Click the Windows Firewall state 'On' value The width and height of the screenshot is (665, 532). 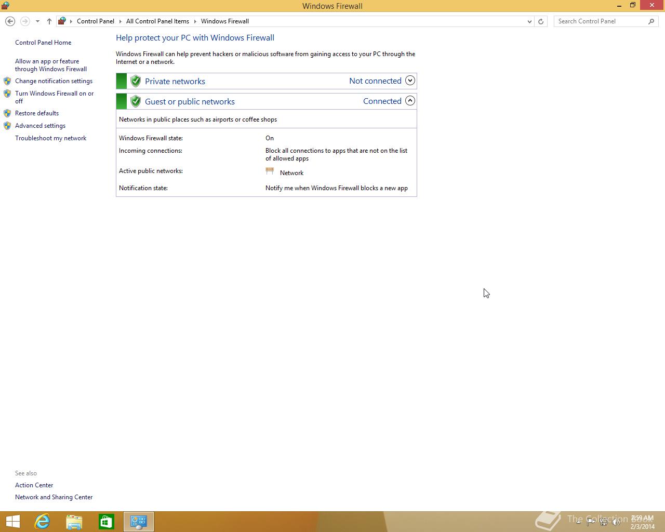click(x=270, y=138)
